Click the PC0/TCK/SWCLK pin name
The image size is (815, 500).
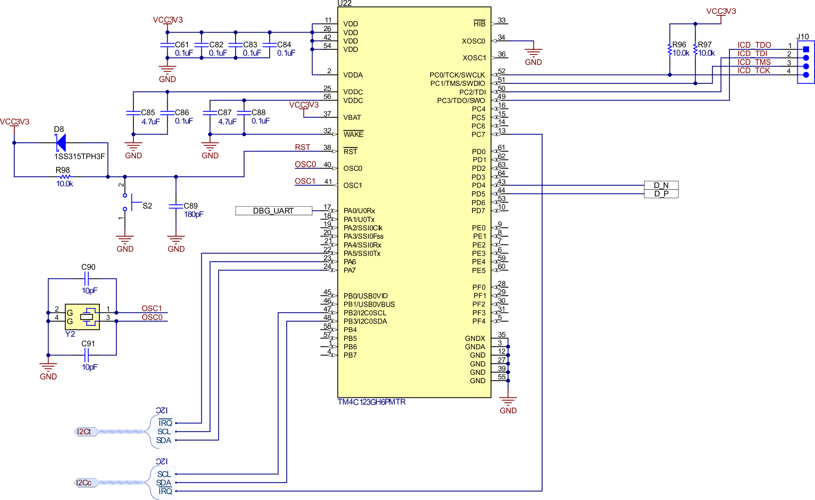457,75
